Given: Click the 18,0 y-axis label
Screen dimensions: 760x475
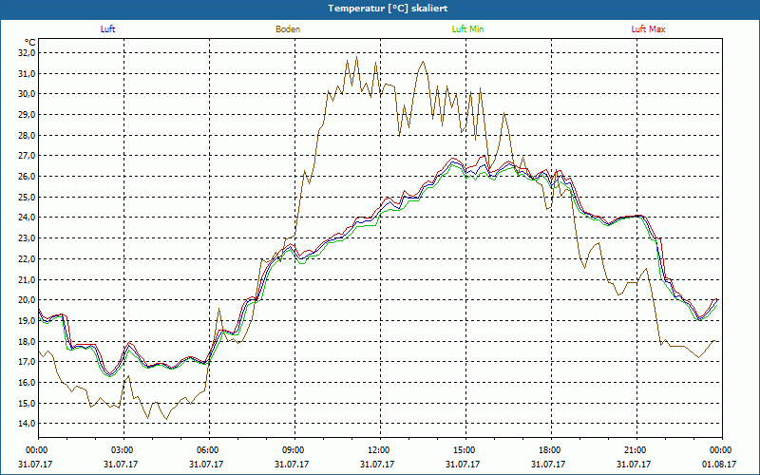Looking at the screenshot, I should 27,341.
